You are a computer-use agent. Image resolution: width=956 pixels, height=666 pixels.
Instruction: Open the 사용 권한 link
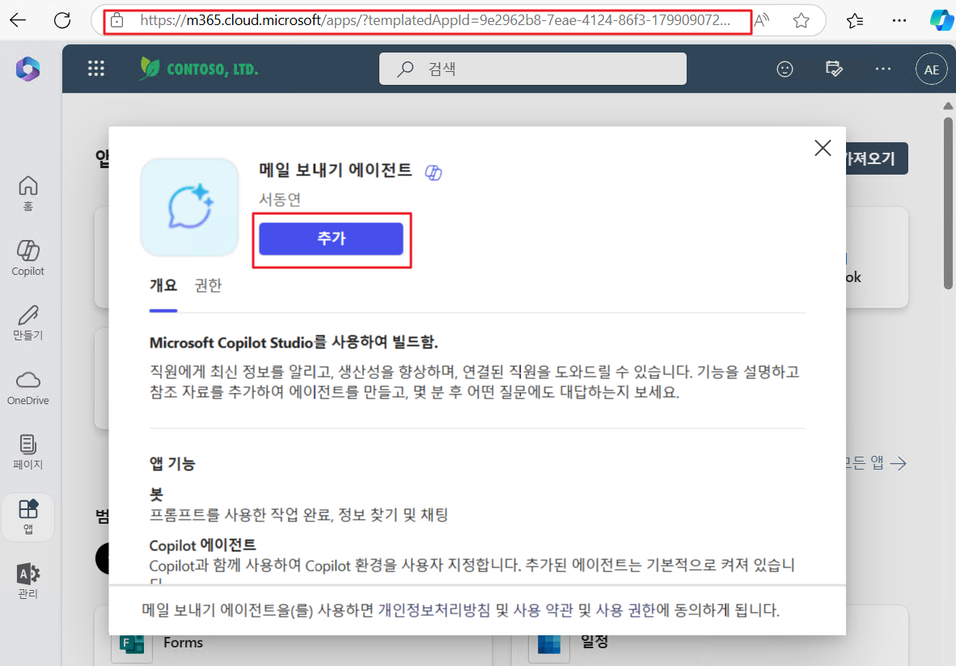(x=625, y=610)
